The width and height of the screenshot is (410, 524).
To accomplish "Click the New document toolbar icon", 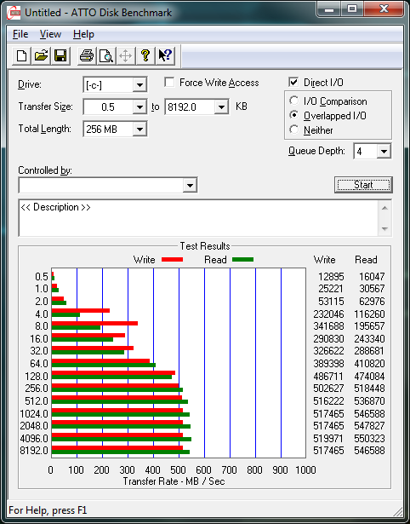I will point(21,55).
